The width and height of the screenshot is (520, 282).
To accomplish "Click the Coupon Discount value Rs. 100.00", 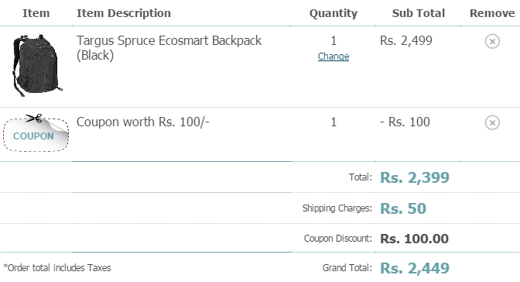I will tap(414, 239).
